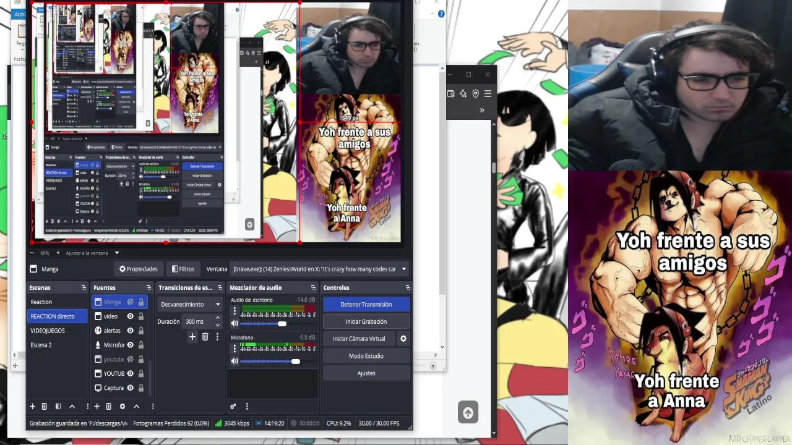Hide the video source
Screen dimensions: 792x445
pyautogui.click(x=131, y=316)
